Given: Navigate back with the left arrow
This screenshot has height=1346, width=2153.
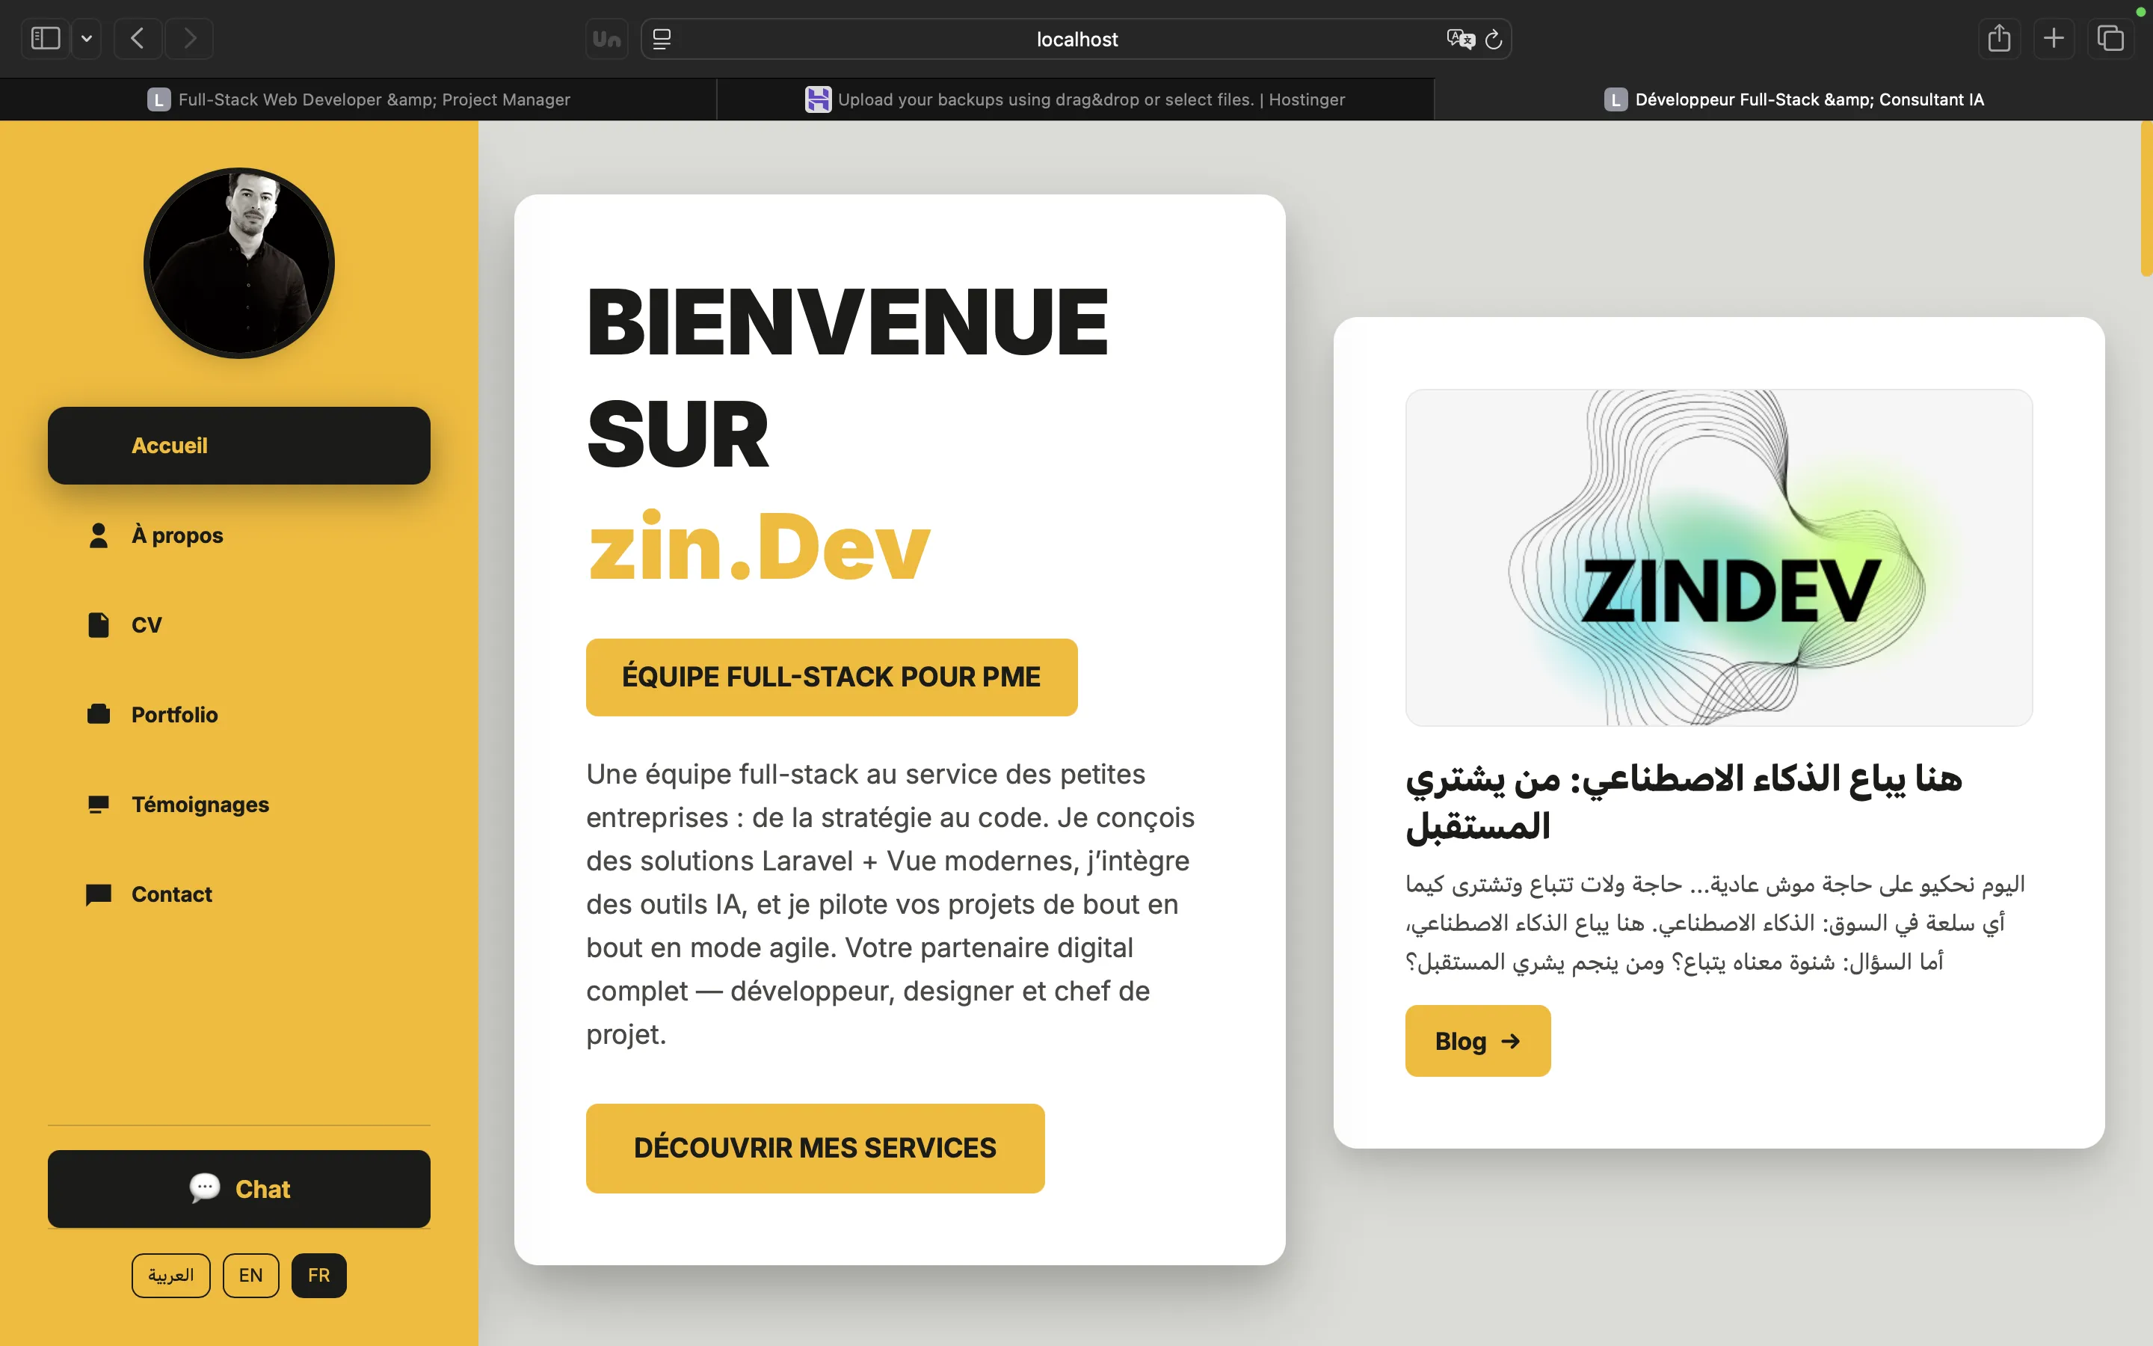Looking at the screenshot, I should [138, 38].
